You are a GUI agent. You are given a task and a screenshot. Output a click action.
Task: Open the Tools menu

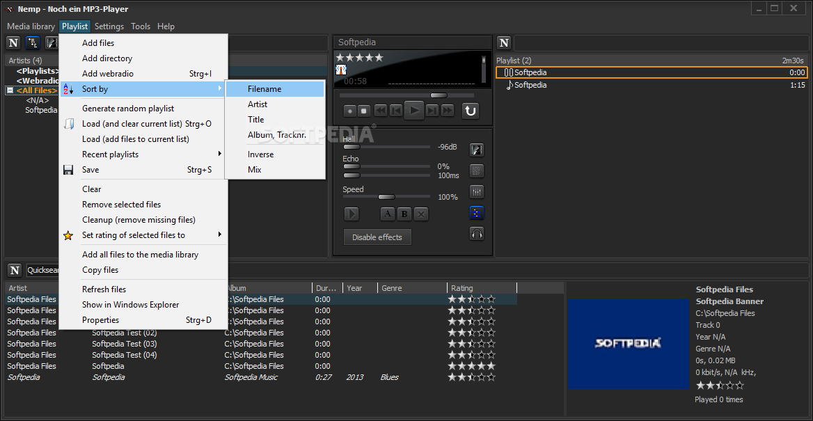141,26
